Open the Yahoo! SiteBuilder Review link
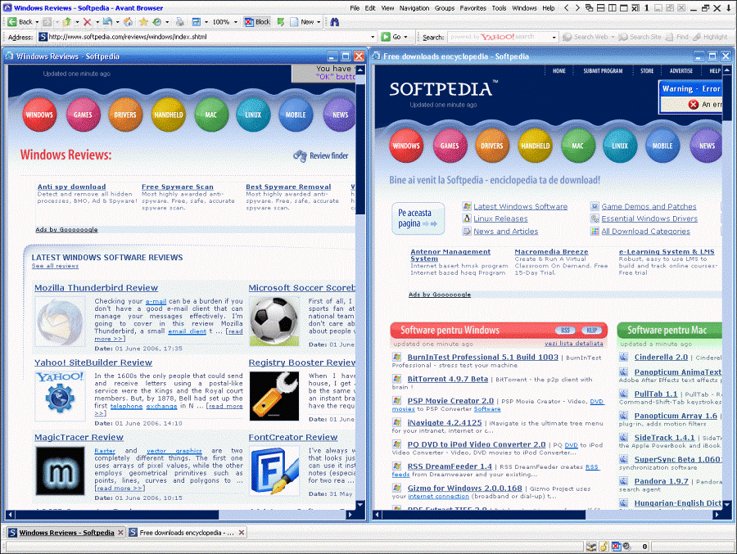The image size is (737, 554). 93,363
